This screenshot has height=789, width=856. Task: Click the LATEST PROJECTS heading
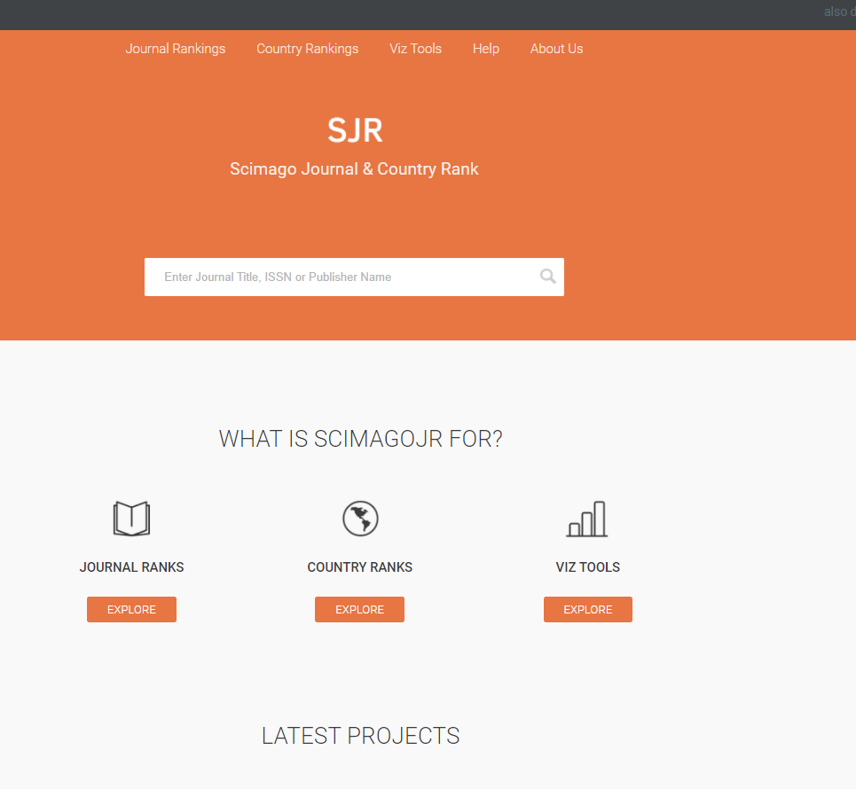pos(360,736)
